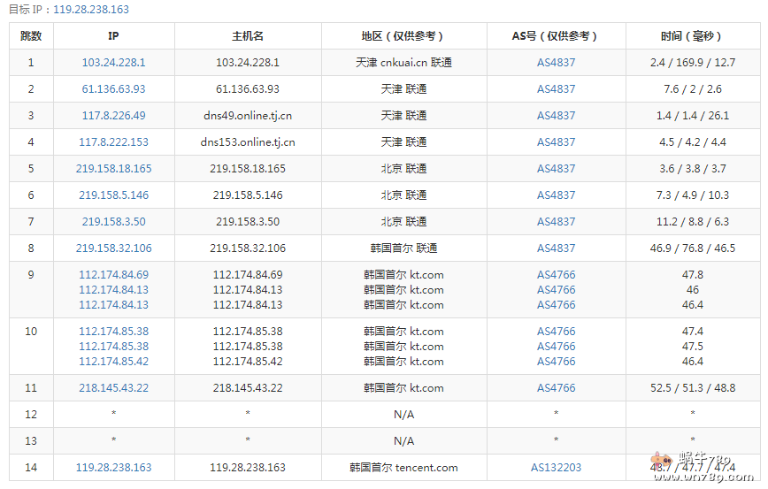Open the 112.174.85.42 IP link in hop 10
The width and height of the screenshot is (768, 489).
[113, 362]
